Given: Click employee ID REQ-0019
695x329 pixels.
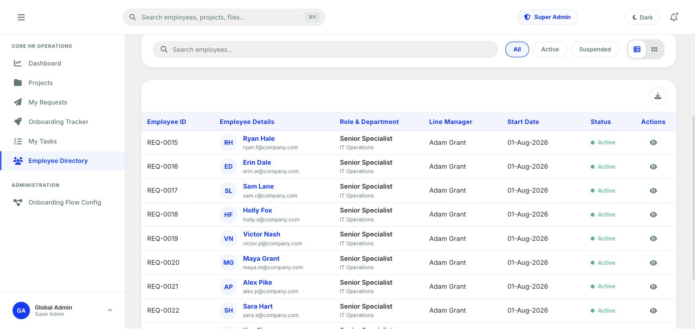Looking at the screenshot, I should pyautogui.click(x=163, y=239).
